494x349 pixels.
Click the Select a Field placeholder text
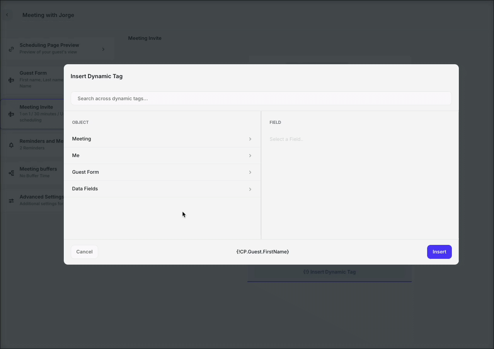(x=286, y=139)
